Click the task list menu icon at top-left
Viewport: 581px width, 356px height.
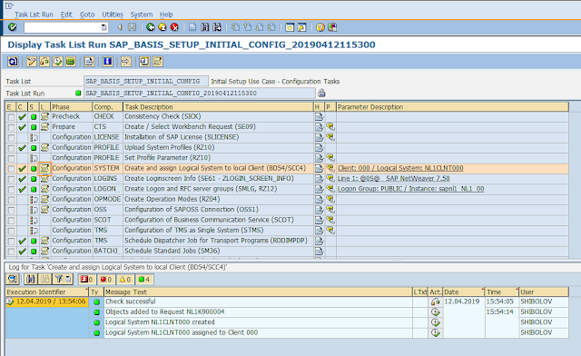pos(9,5)
